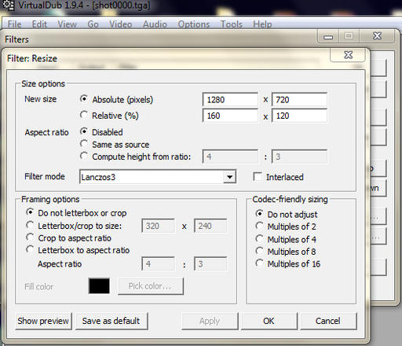Image resolution: width=402 pixels, height=346 pixels.
Task: Select Multiples of 2 sizing
Action: click(x=259, y=226)
